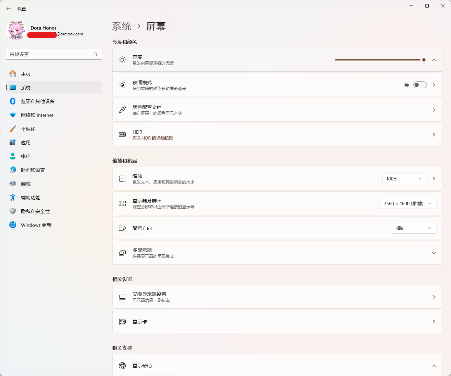Switch to 系统 in the navigation
The height and width of the screenshot is (376, 451).
pos(26,87)
